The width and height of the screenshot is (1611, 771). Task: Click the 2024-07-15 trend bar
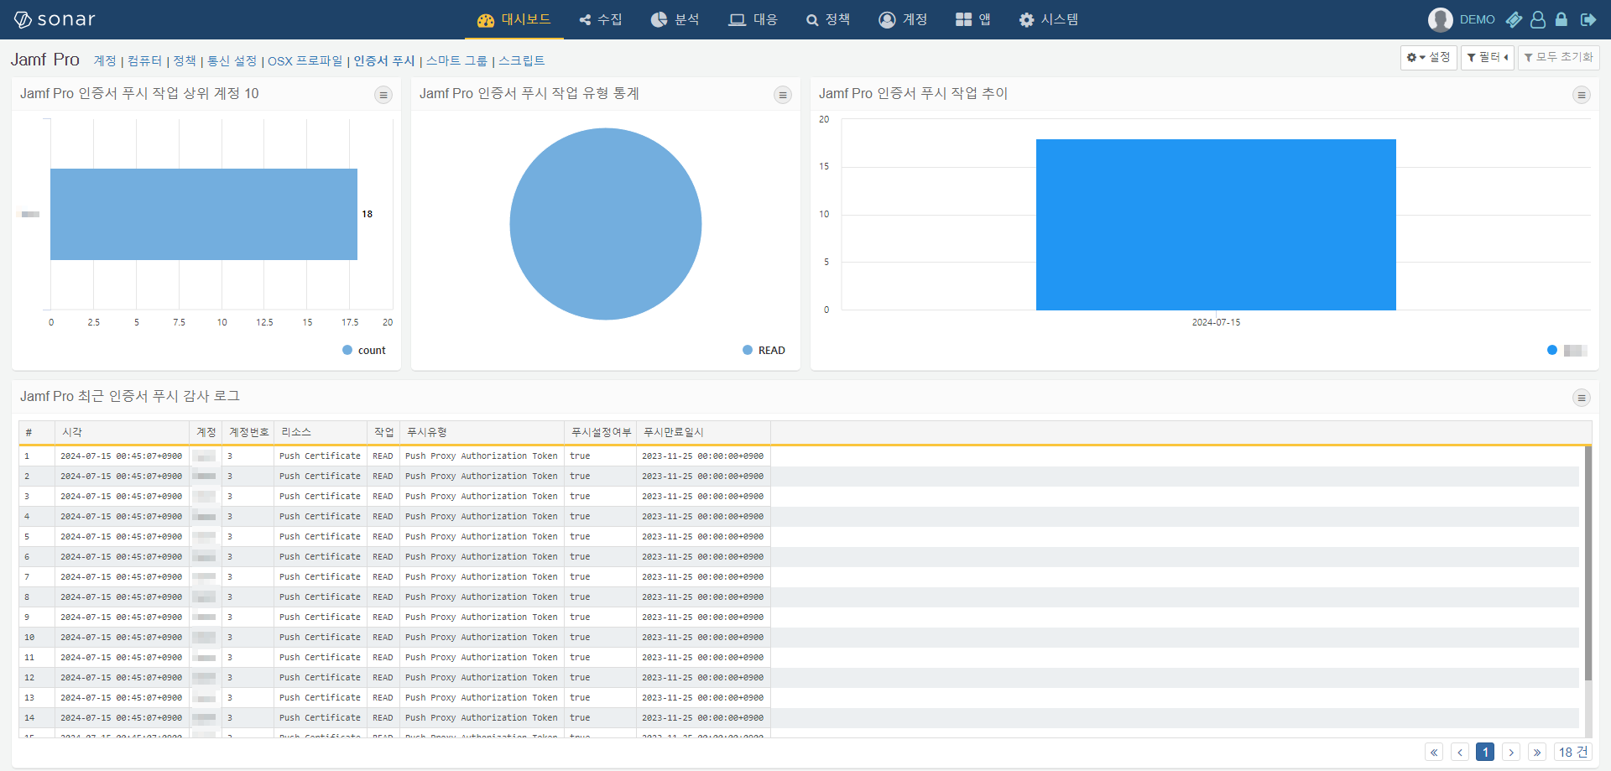pyautogui.click(x=1216, y=225)
